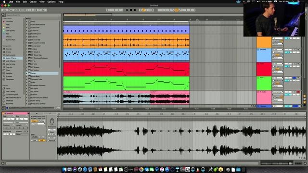Viewport: 308px width, 173px height.
Task: Expand the Amp device folder
Action: (27, 22)
